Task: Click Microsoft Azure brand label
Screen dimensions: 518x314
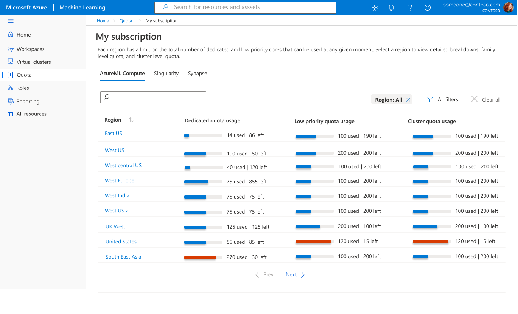Action: [26, 8]
